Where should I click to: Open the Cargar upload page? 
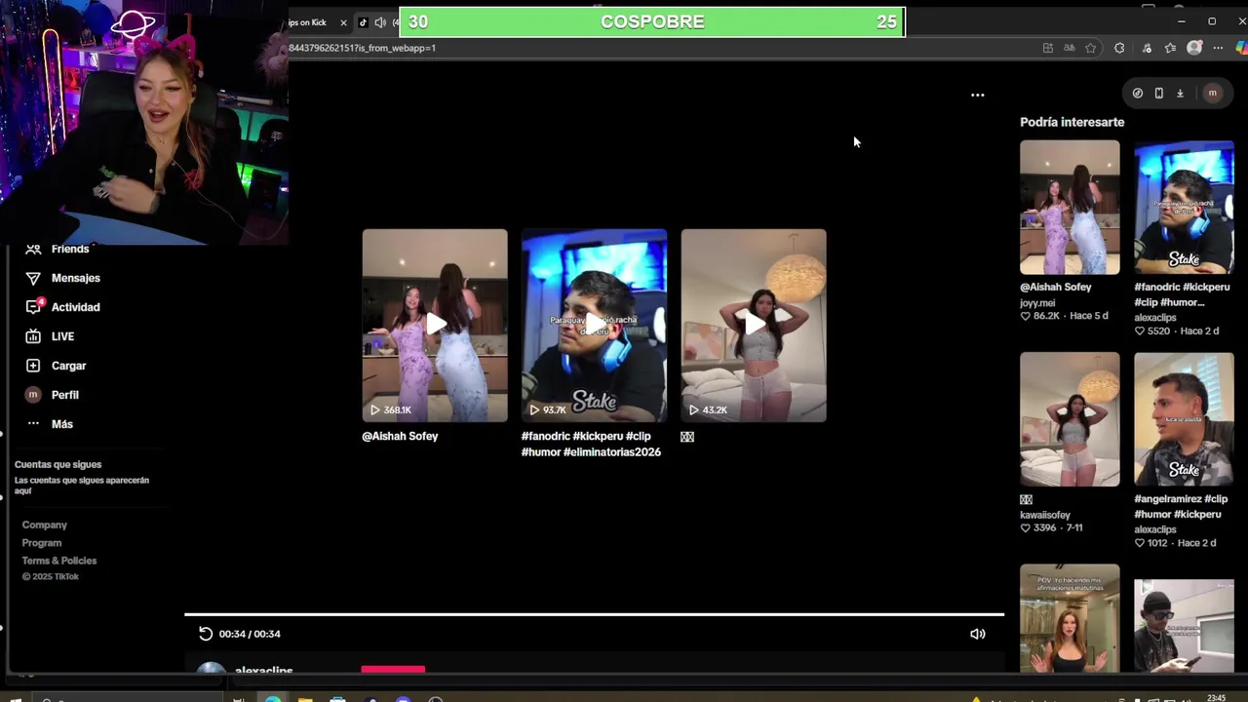coord(68,366)
